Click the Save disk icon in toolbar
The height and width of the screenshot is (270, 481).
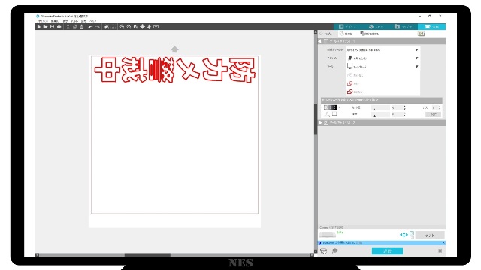click(52, 27)
